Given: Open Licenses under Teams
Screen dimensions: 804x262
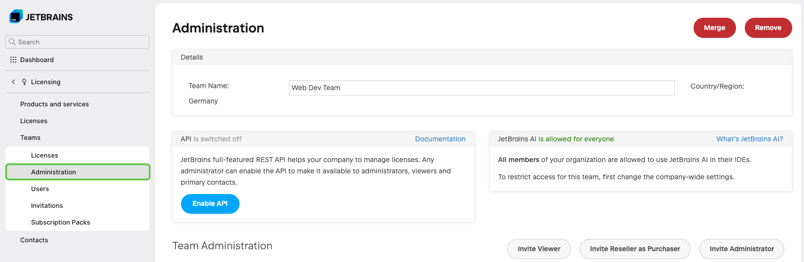Looking at the screenshot, I should pyautogui.click(x=45, y=155).
